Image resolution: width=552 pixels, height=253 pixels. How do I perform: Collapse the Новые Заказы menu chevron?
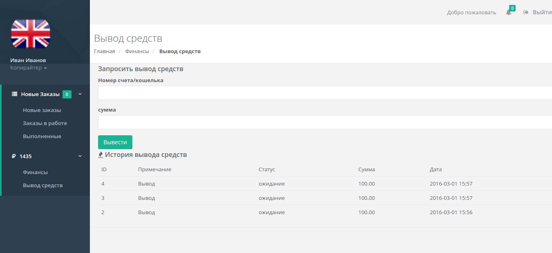click(80, 94)
